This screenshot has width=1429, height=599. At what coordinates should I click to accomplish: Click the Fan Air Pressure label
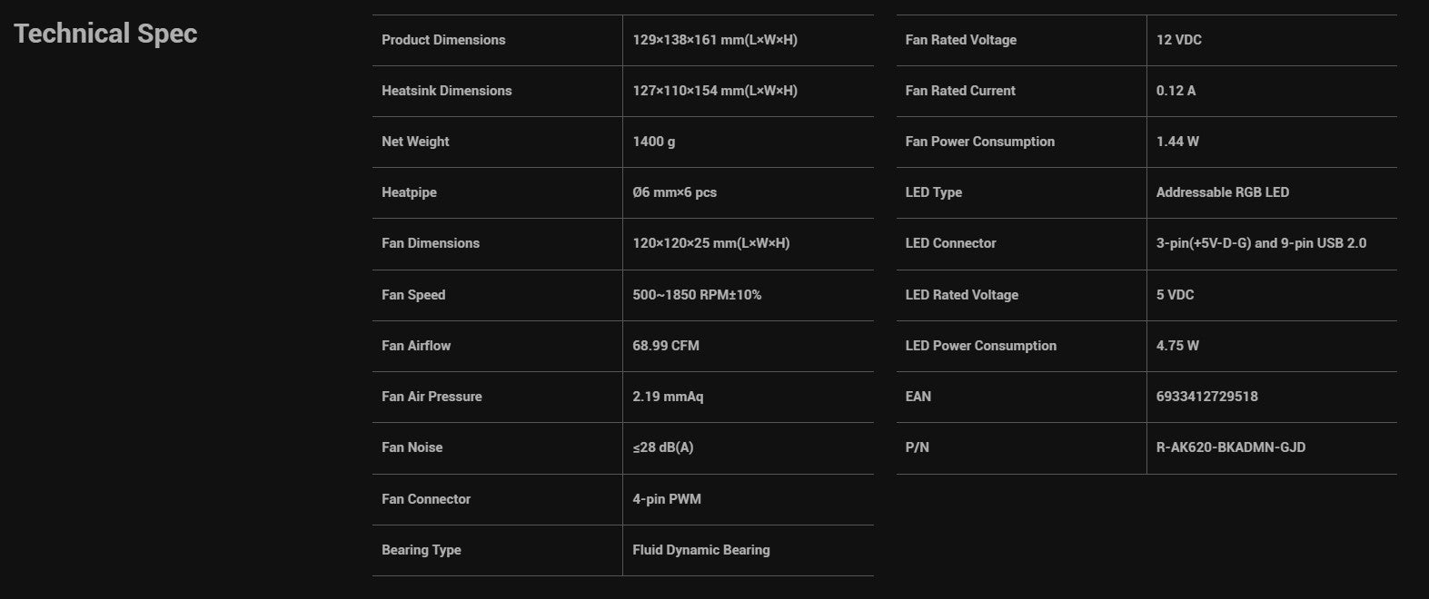pos(432,397)
